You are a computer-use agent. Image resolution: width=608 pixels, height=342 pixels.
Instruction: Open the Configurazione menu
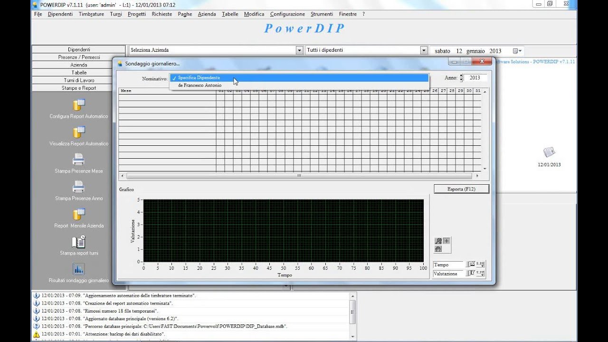click(287, 14)
